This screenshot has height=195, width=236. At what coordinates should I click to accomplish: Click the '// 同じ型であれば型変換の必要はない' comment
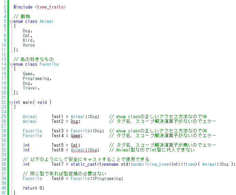coord(65,174)
